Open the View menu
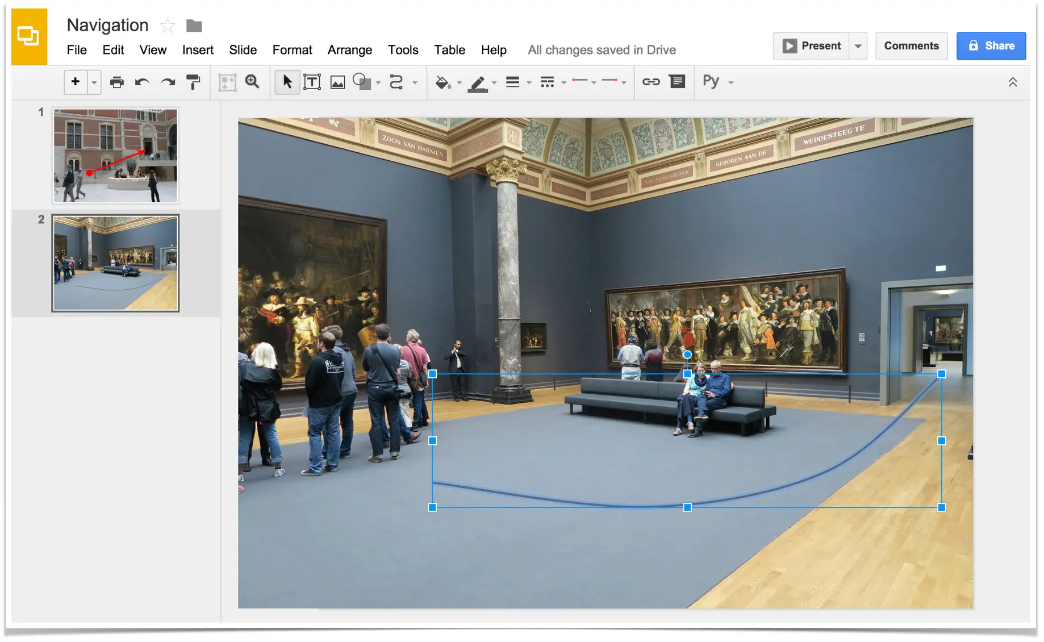This screenshot has width=1044, height=642. [153, 50]
